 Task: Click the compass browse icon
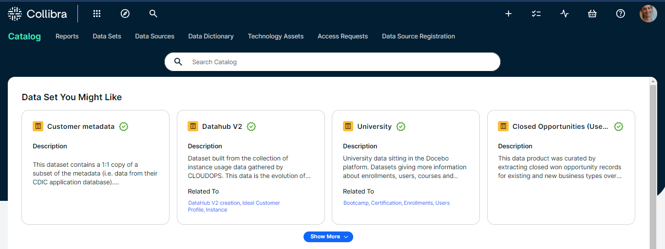point(125,14)
